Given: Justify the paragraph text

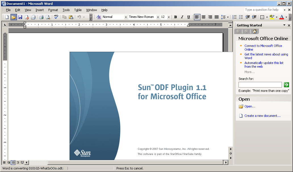Looking at the screenshot, I should point(217,17).
